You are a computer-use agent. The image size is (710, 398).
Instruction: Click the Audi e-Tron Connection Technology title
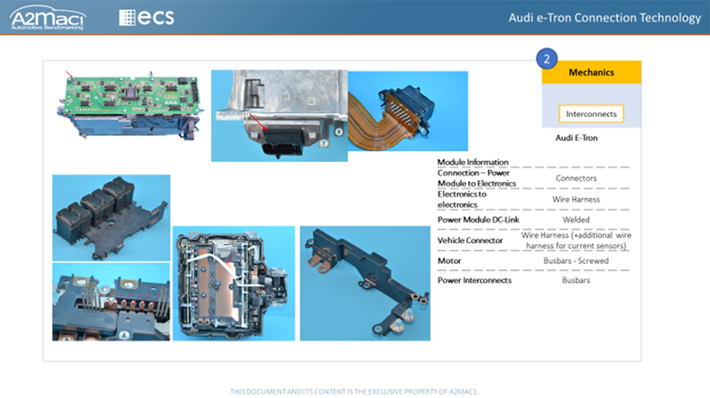tap(604, 18)
